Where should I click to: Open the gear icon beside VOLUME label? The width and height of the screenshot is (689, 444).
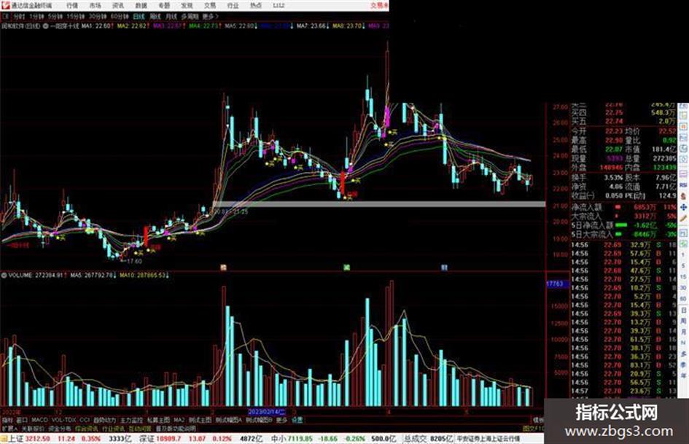(x=4, y=275)
